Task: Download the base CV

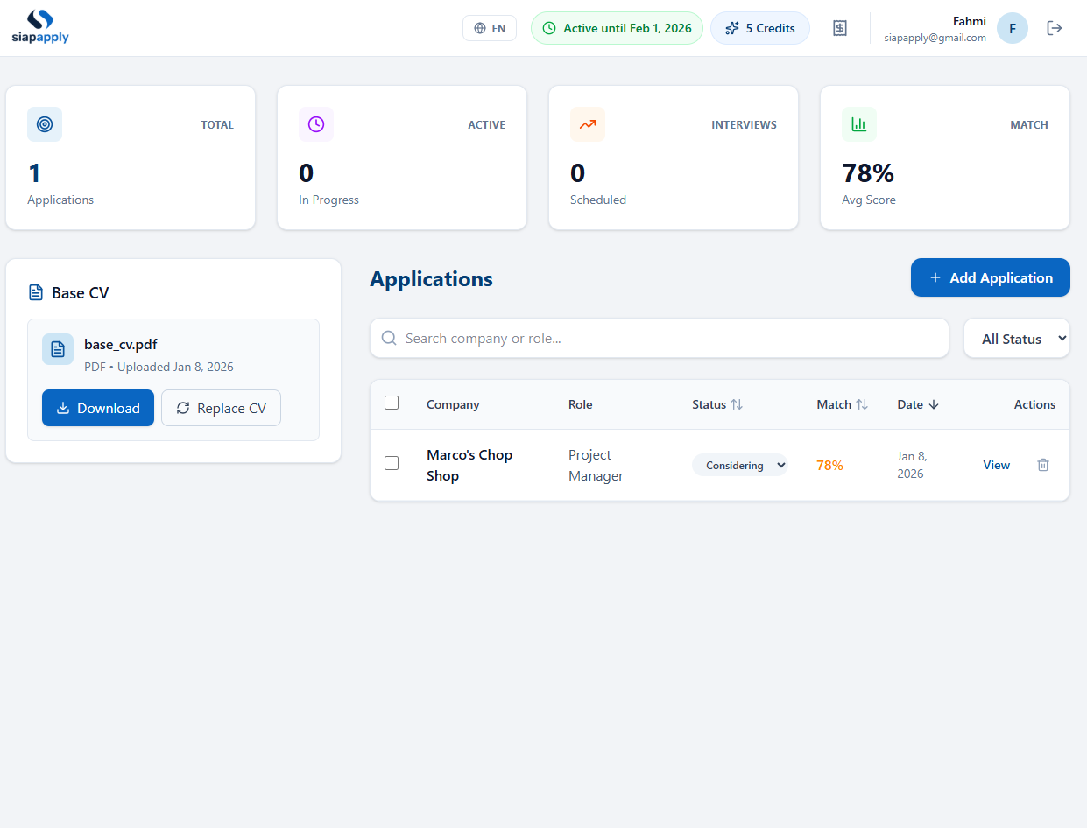Action: click(98, 408)
